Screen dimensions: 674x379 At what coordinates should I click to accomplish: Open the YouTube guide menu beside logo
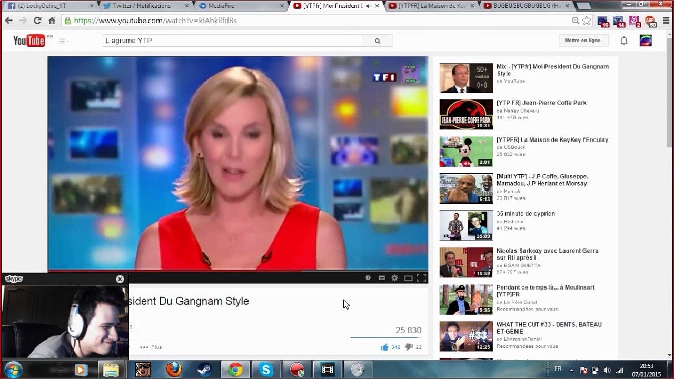(x=63, y=41)
